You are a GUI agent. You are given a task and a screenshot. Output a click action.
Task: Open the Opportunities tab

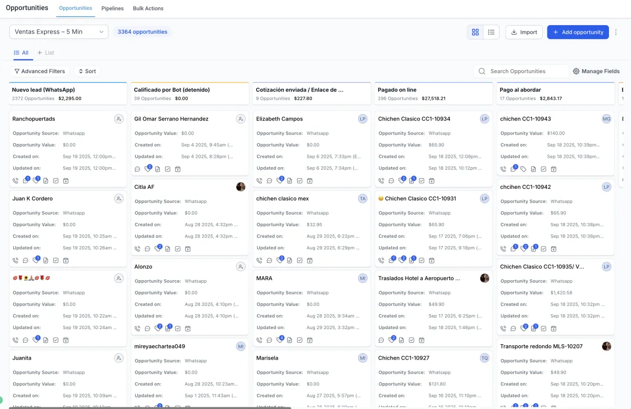(x=76, y=8)
